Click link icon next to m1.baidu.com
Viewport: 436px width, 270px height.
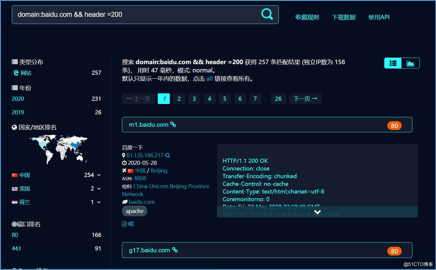(x=173, y=124)
